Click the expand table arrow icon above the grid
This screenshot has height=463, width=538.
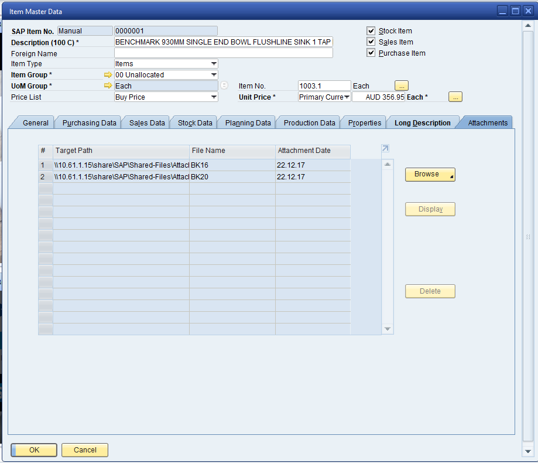(385, 149)
